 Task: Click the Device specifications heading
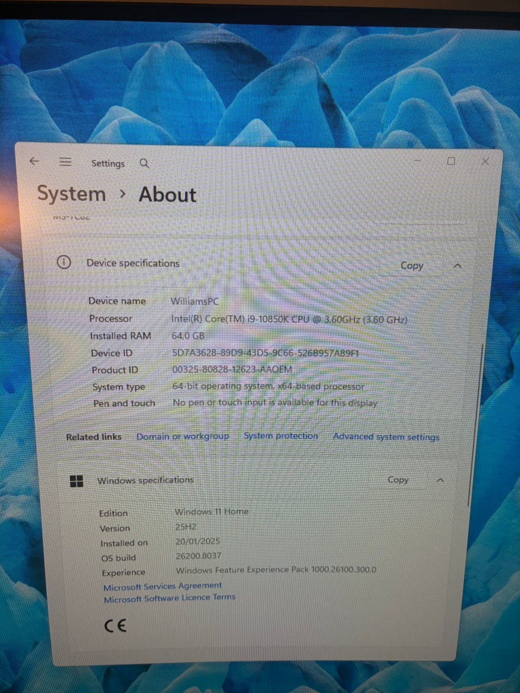(133, 263)
